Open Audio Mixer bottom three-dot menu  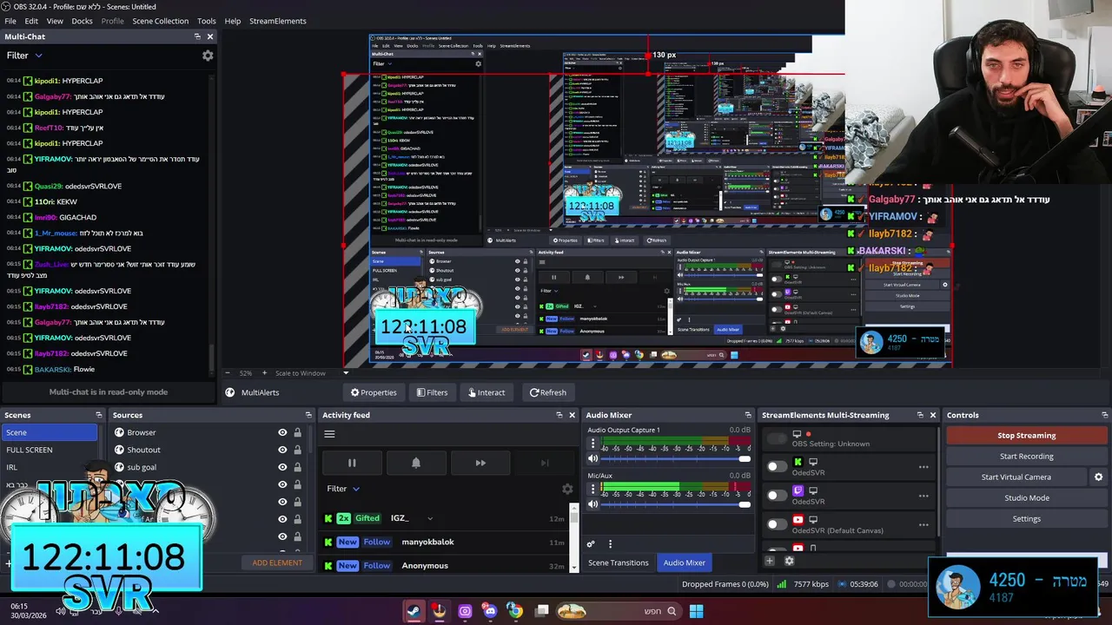pyautogui.click(x=610, y=544)
